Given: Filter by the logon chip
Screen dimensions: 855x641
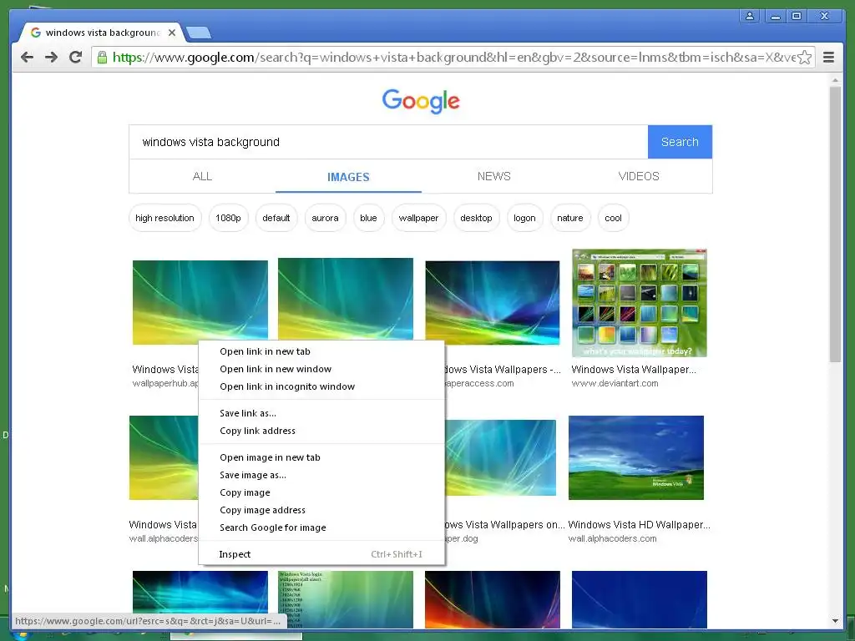Looking at the screenshot, I should (524, 218).
